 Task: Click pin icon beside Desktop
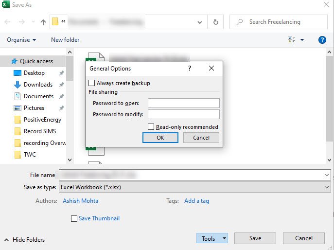click(62, 73)
